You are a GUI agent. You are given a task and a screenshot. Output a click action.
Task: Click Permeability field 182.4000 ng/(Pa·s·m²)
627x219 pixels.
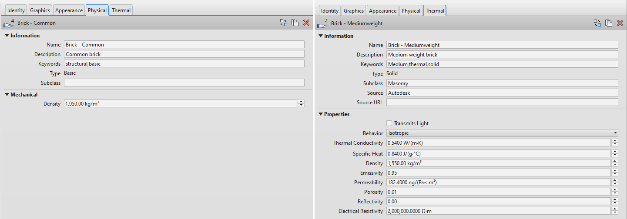499,182
